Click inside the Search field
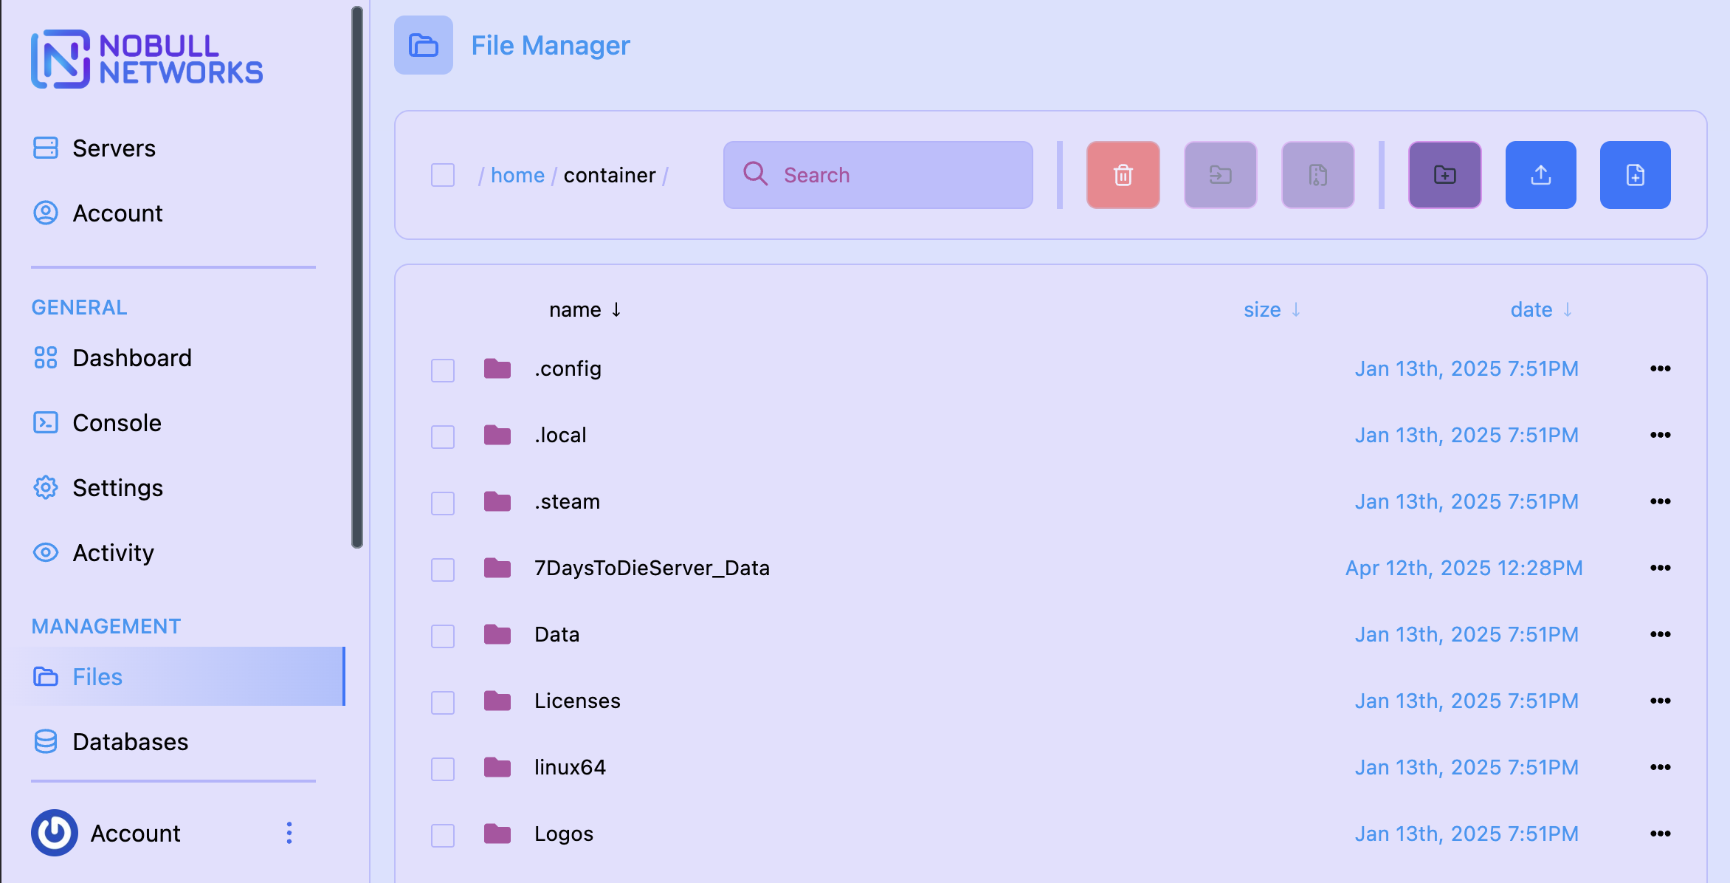 click(877, 175)
